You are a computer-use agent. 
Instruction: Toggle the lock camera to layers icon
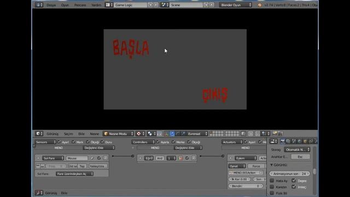click(243, 134)
